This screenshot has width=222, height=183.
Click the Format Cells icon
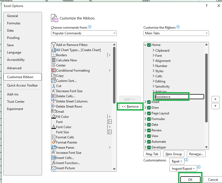pos(53,137)
